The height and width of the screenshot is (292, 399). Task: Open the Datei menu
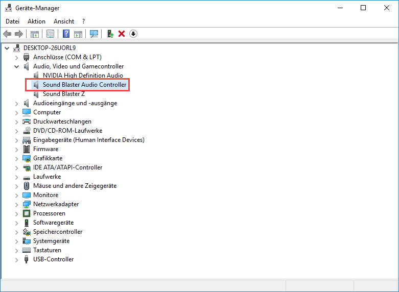point(12,21)
